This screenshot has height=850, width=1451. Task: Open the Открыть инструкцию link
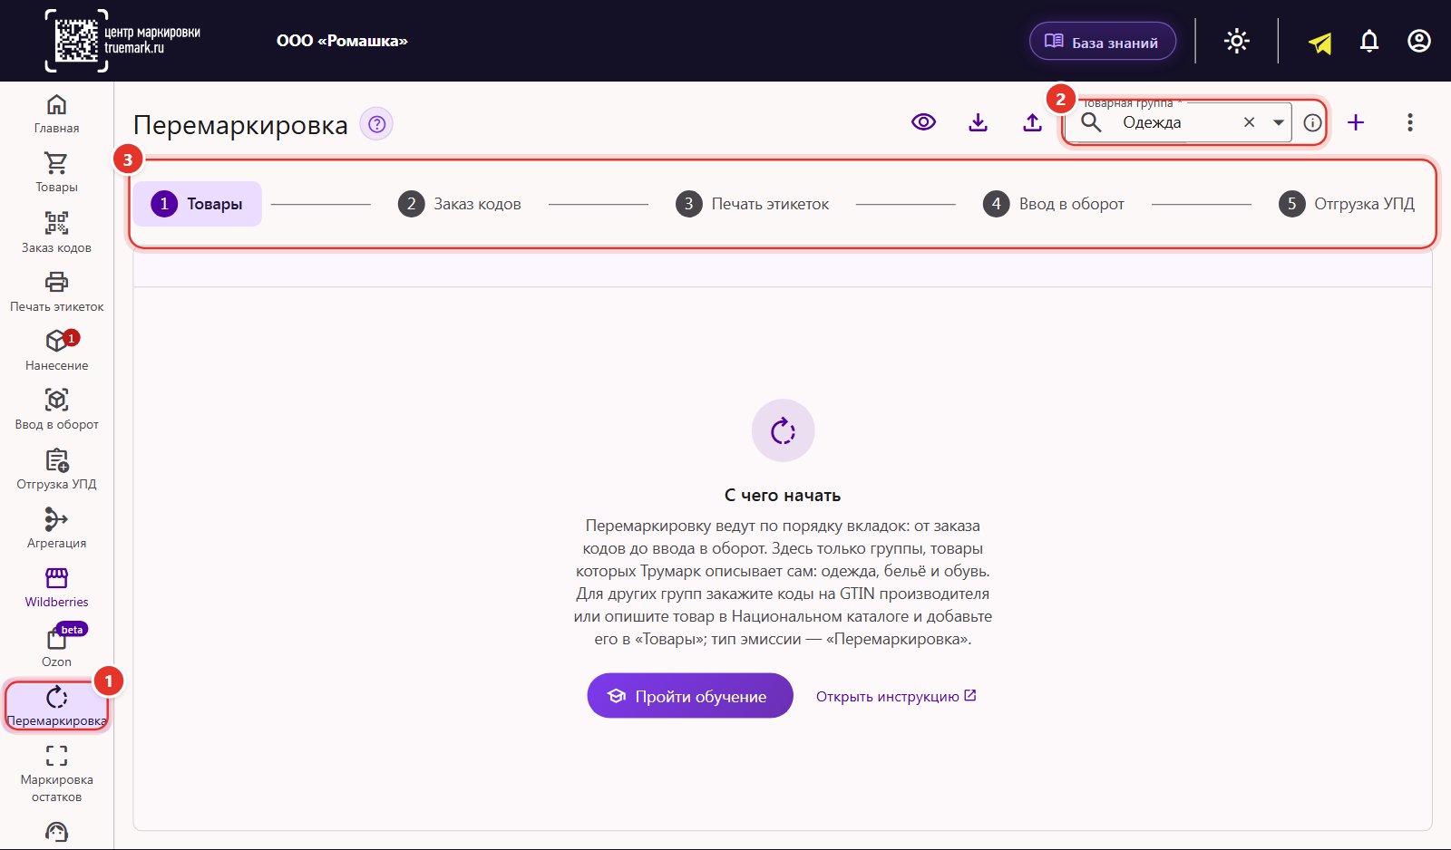pyautogui.click(x=896, y=696)
